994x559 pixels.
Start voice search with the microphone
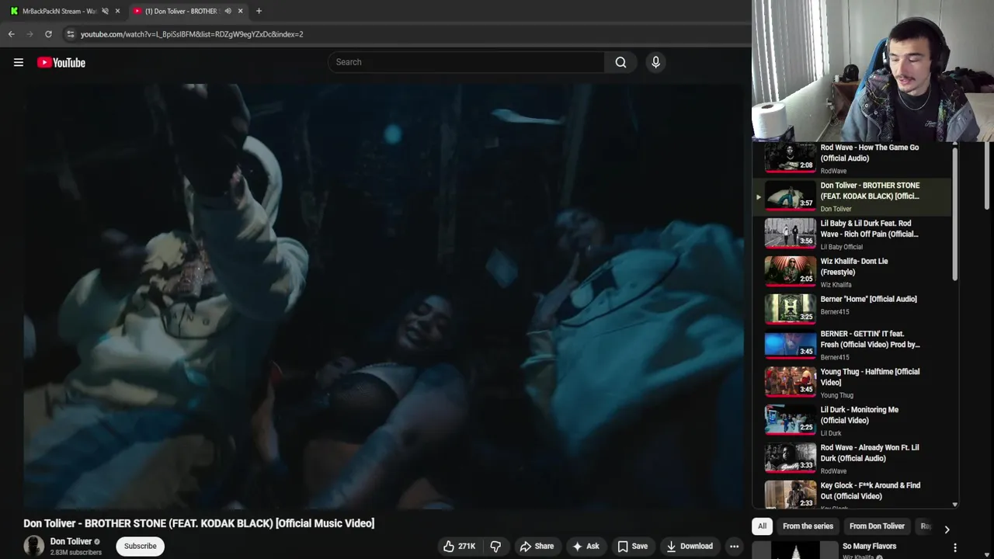pyautogui.click(x=655, y=62)
